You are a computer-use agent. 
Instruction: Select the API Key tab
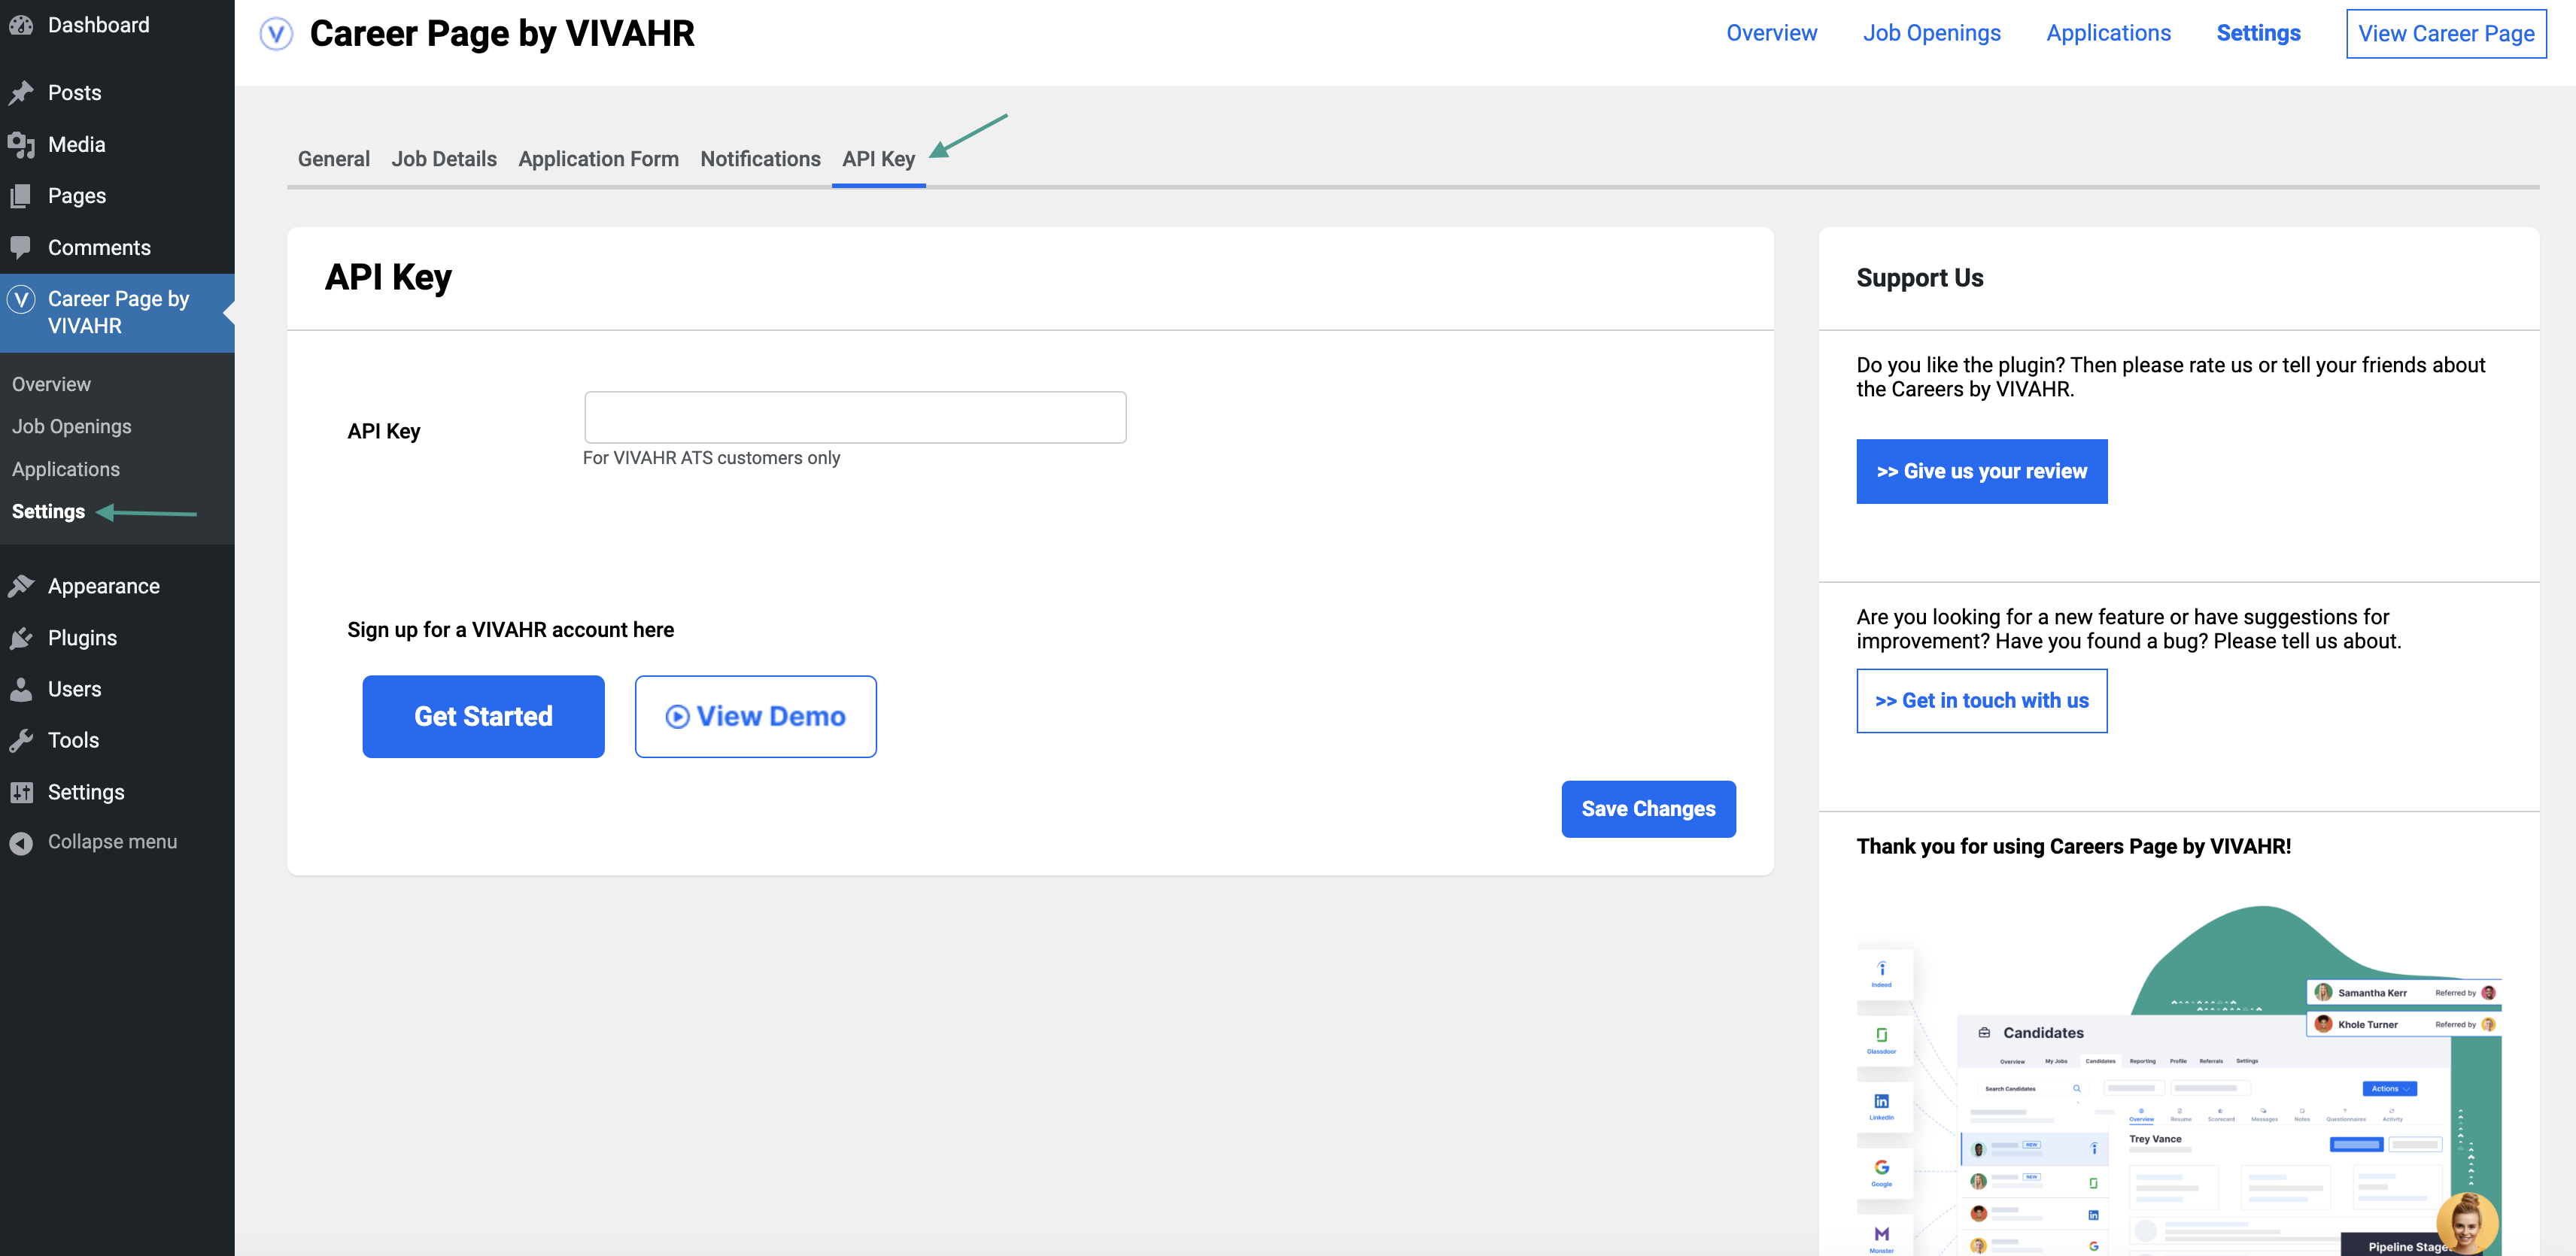coord(878,159)
